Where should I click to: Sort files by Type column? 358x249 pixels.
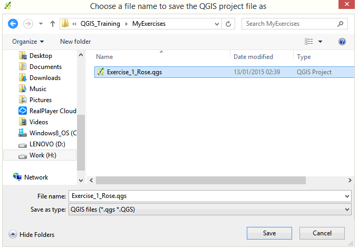pos(304,57)
